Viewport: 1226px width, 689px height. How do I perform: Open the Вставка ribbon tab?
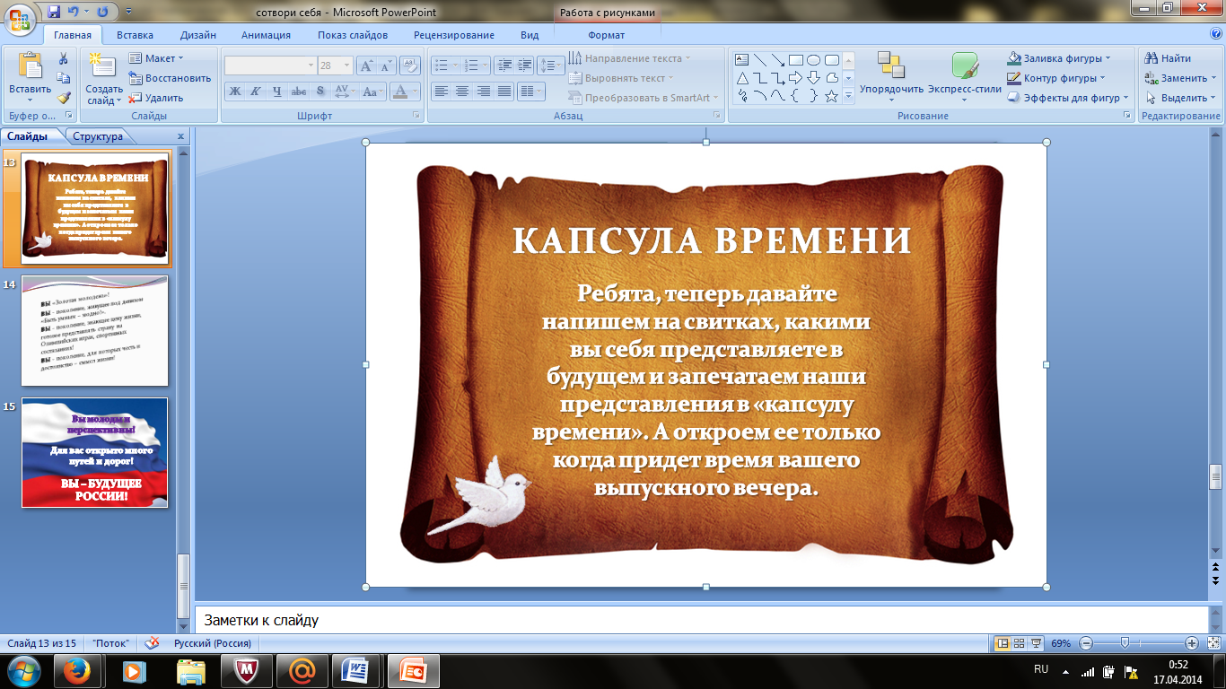coord(135,35)
